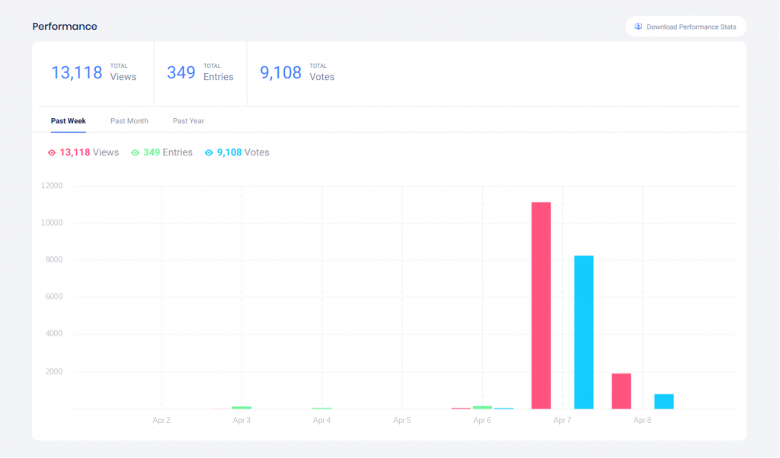This screenshot has width=780, height=458.
Task: Select the blue Votes bar on Apr 7
Action: 583,331
